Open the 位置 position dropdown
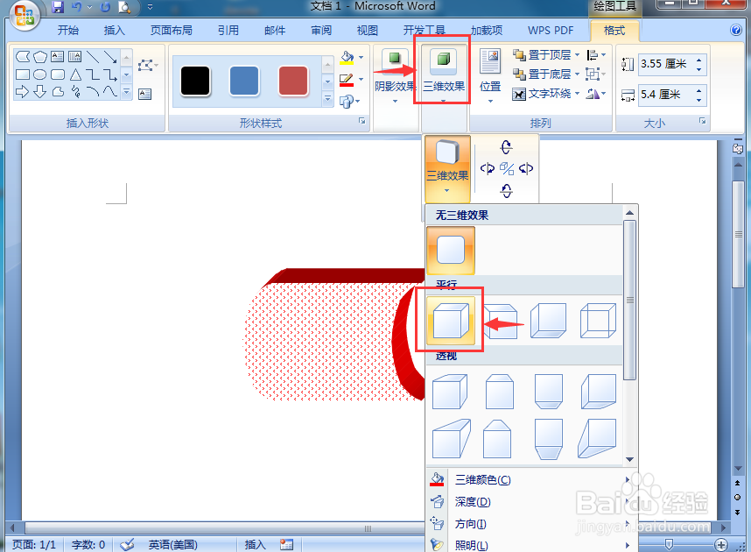Screen dimensions: 751x552 click(x=490, y=75)
